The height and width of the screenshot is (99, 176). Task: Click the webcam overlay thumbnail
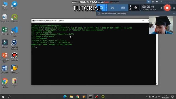[x=161, y=25]
